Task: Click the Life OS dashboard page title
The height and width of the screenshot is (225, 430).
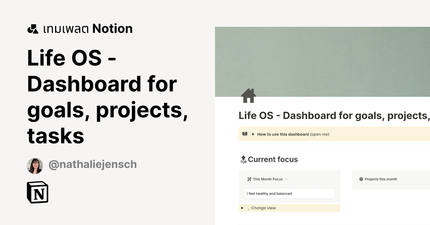Action: tap(322, 115)
